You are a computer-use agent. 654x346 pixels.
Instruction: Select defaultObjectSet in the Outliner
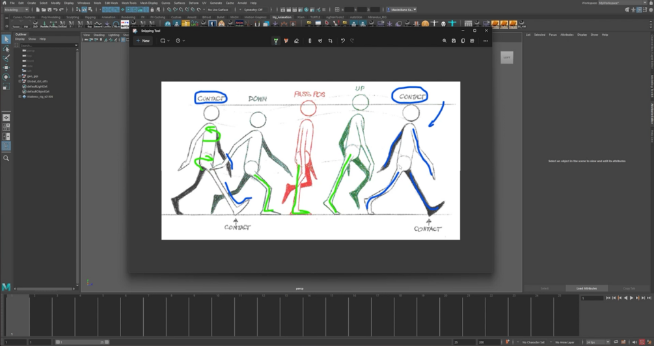(x=38, y=91)
